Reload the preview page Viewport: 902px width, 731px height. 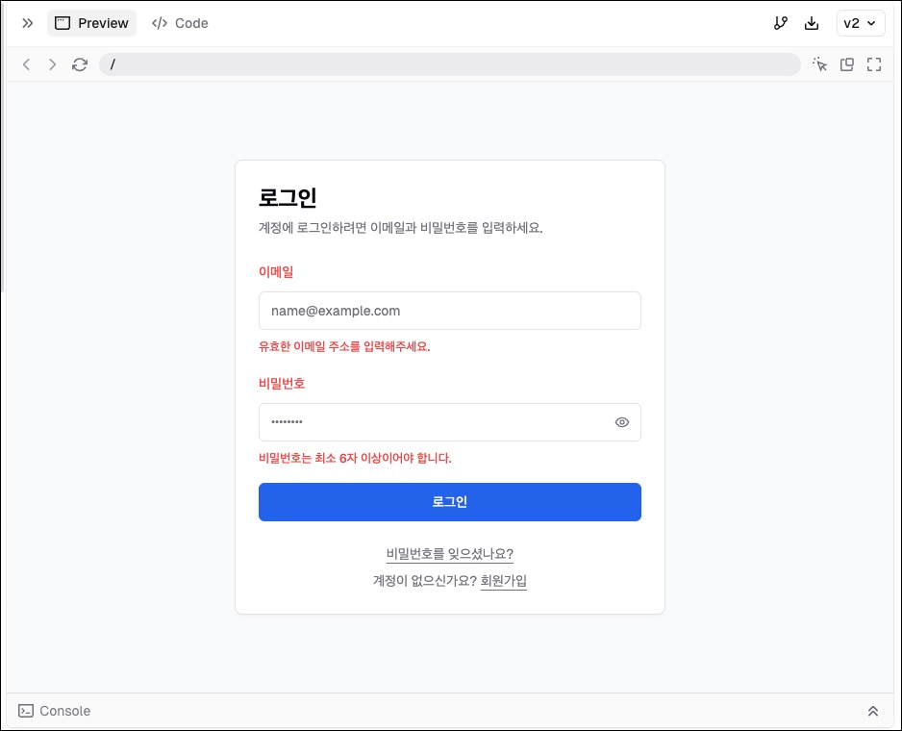point(80,64)
